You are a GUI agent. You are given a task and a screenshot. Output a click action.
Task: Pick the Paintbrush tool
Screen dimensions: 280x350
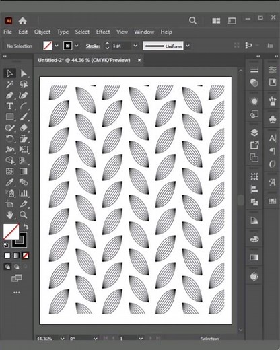tap(24, 116)
